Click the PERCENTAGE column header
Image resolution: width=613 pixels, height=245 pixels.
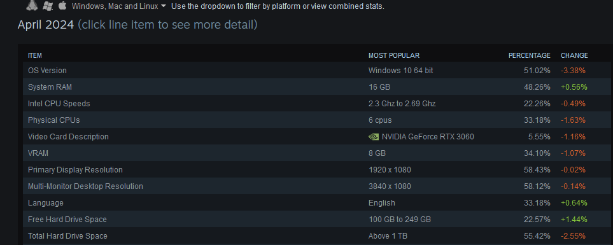coord(530,55)
